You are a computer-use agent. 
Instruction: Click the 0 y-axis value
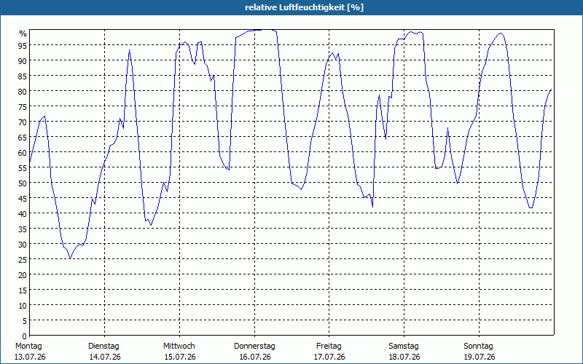[25, 336]
